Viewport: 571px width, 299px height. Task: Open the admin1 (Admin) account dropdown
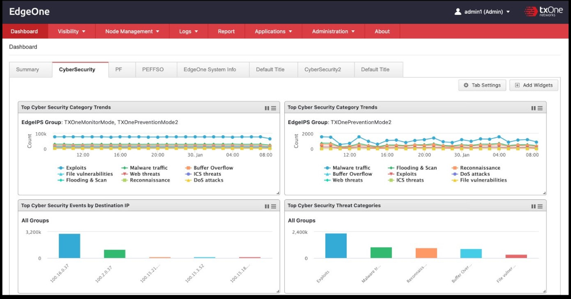pyautogui.click(x=482, y=12)
